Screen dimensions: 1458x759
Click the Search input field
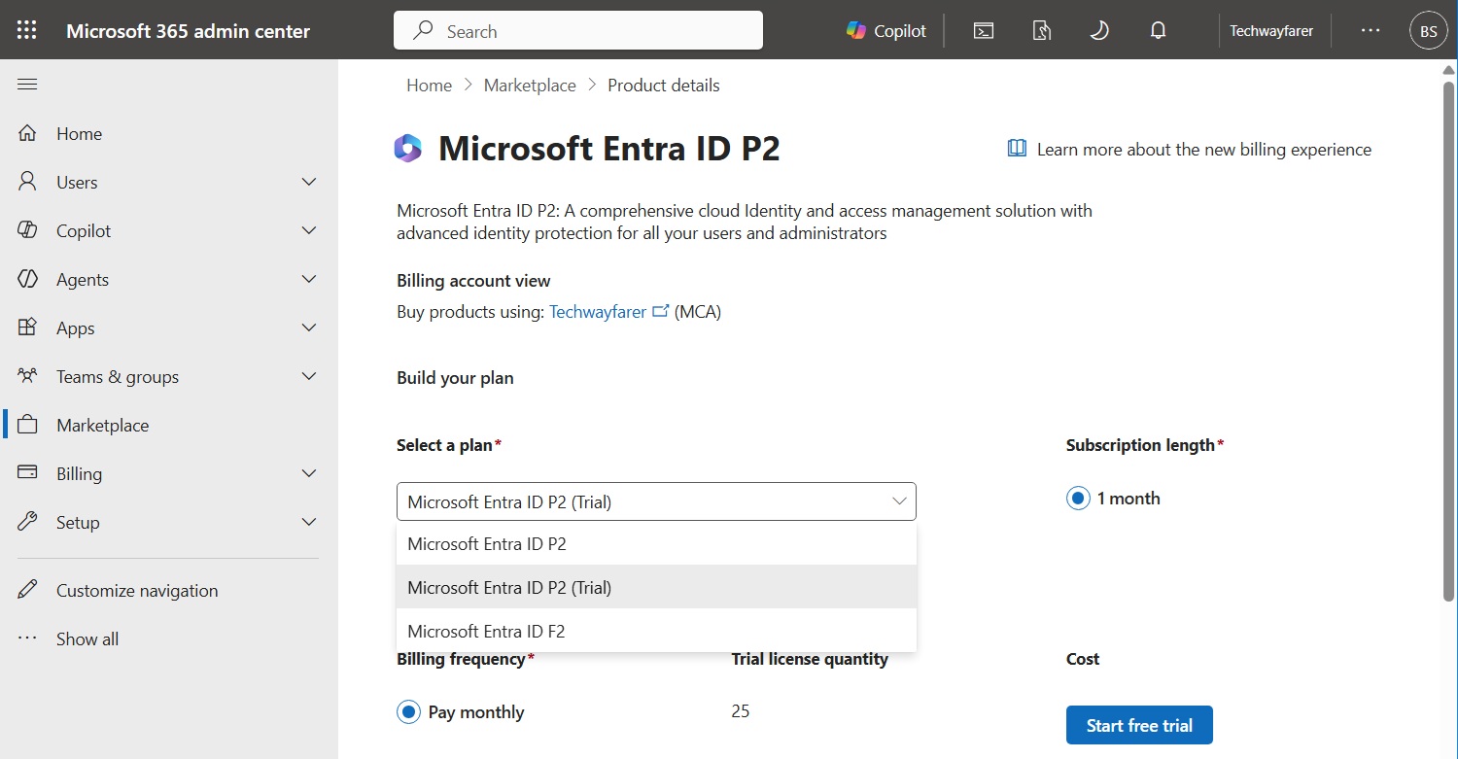pyautogui.click(x=578, y=31)
